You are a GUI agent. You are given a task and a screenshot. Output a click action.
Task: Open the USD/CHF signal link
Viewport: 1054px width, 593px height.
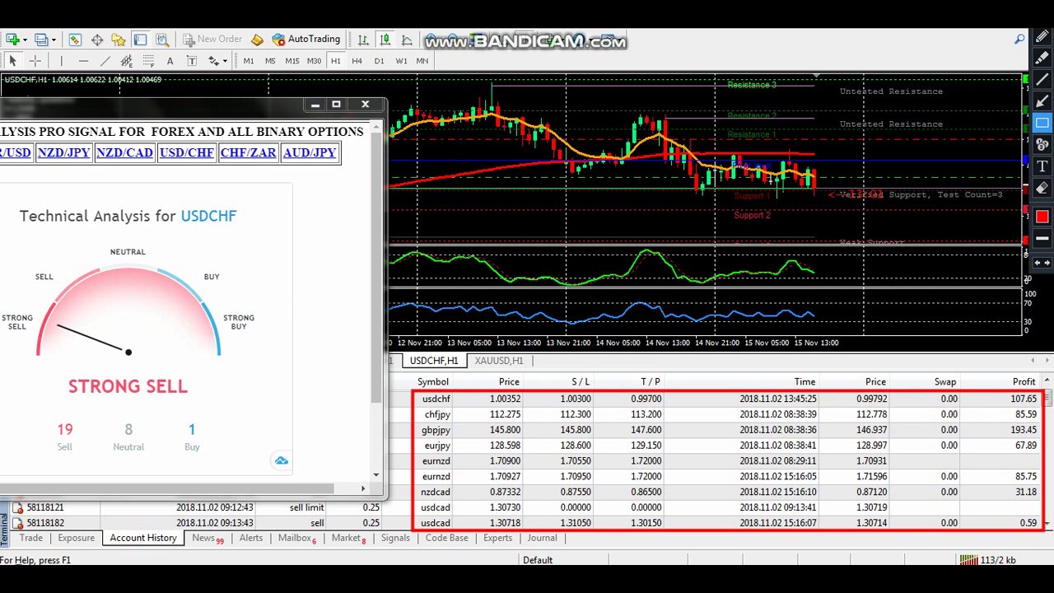[x=187, y=152]
